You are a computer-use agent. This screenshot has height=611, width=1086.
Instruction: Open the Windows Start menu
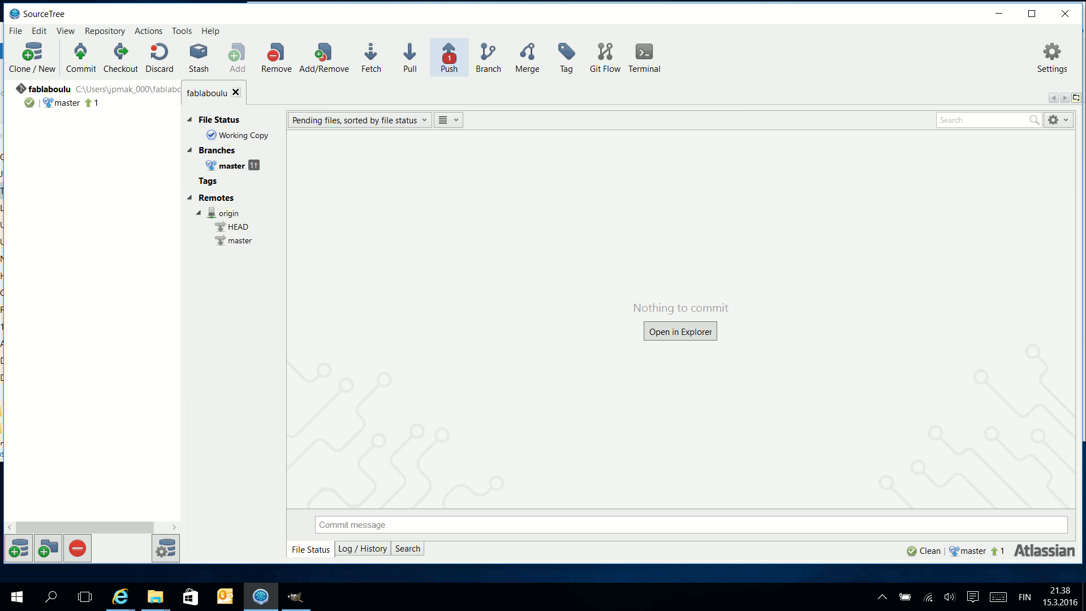[x=17, y=597]
